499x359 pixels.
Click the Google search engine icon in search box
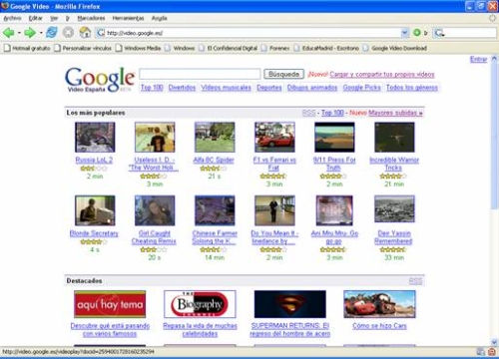click(x=439, y=33)
